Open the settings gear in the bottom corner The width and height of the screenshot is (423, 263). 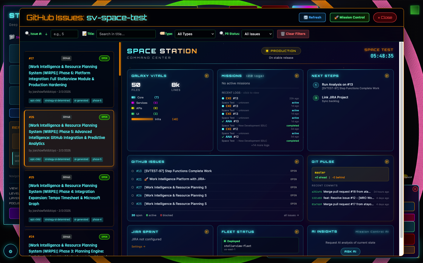[11, 251]
